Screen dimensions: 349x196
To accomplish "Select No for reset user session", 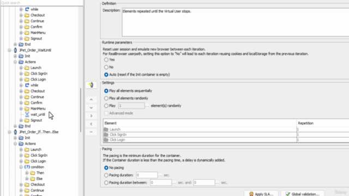I will click(x=106, y=67).
